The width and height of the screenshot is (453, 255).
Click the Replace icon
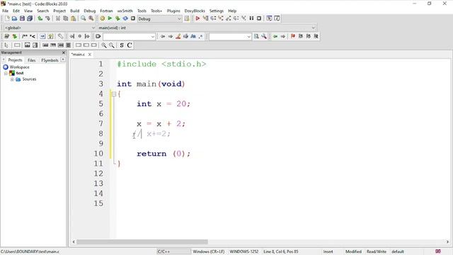(x=91, y=18)
